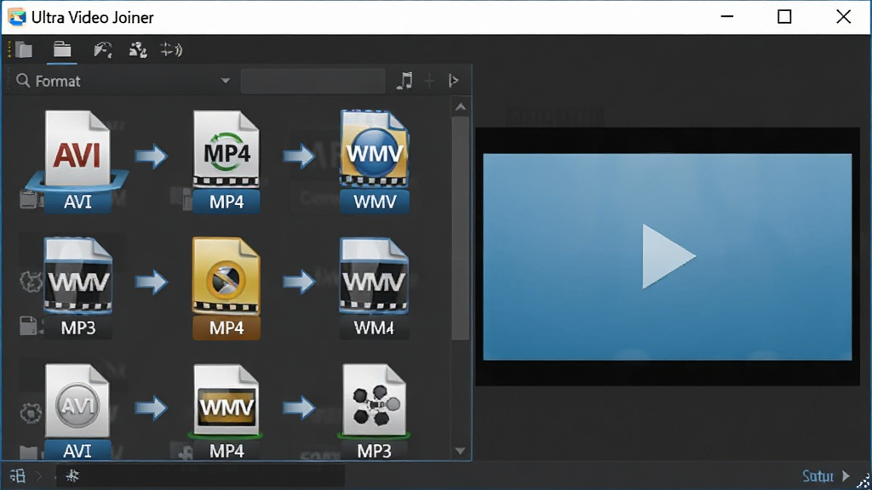Select the red AVI file icon
The image size is (872, 490).
[77, 150]
